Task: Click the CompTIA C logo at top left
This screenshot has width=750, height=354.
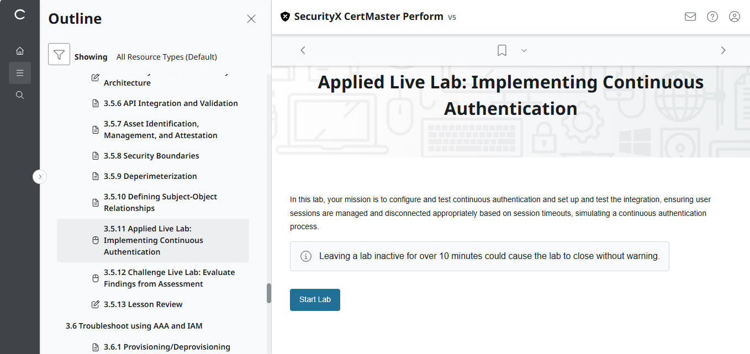Action: (20, 15)
